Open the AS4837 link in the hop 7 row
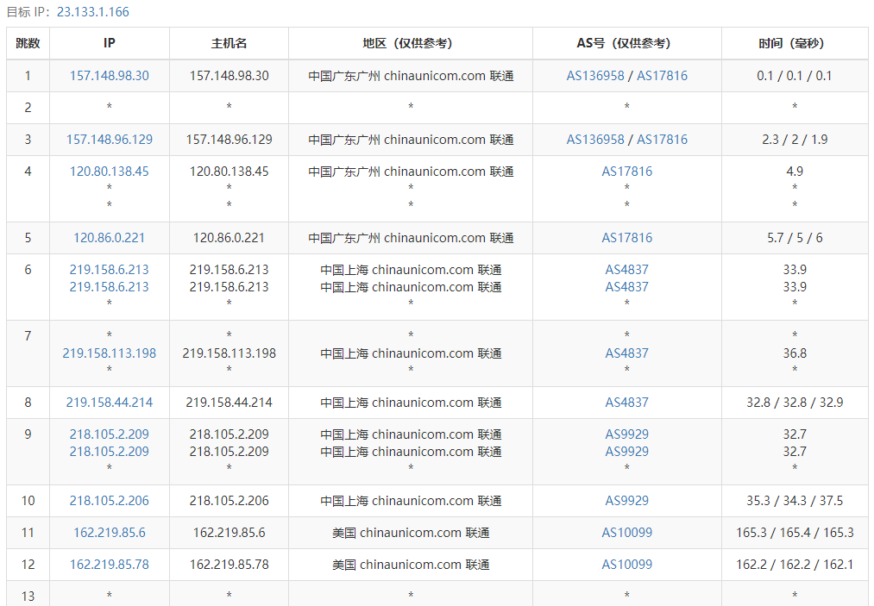Image resolution: width=874 pixels, height=606 pixels. coord(627,353)
